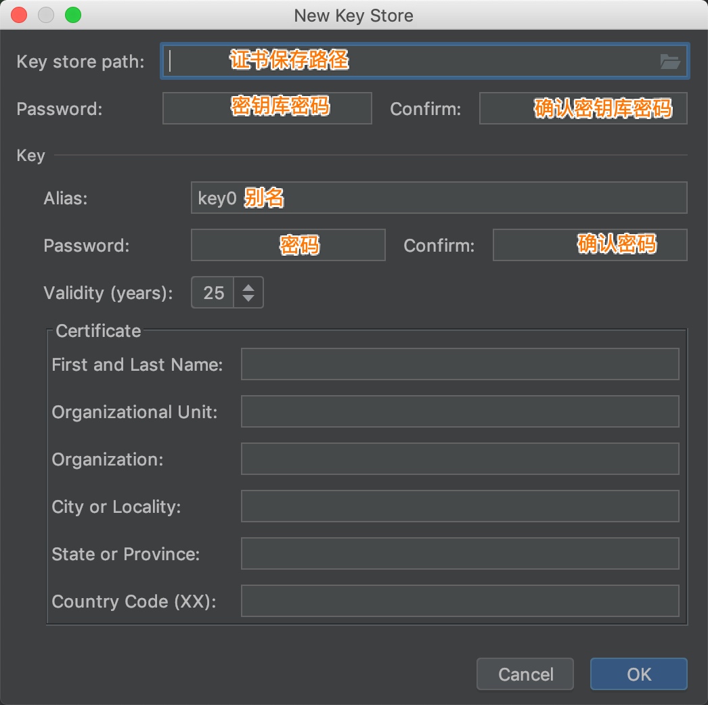Increase validity years with up arrow
The width and height of the screenshot is (708, 705).
coord(248,287)
